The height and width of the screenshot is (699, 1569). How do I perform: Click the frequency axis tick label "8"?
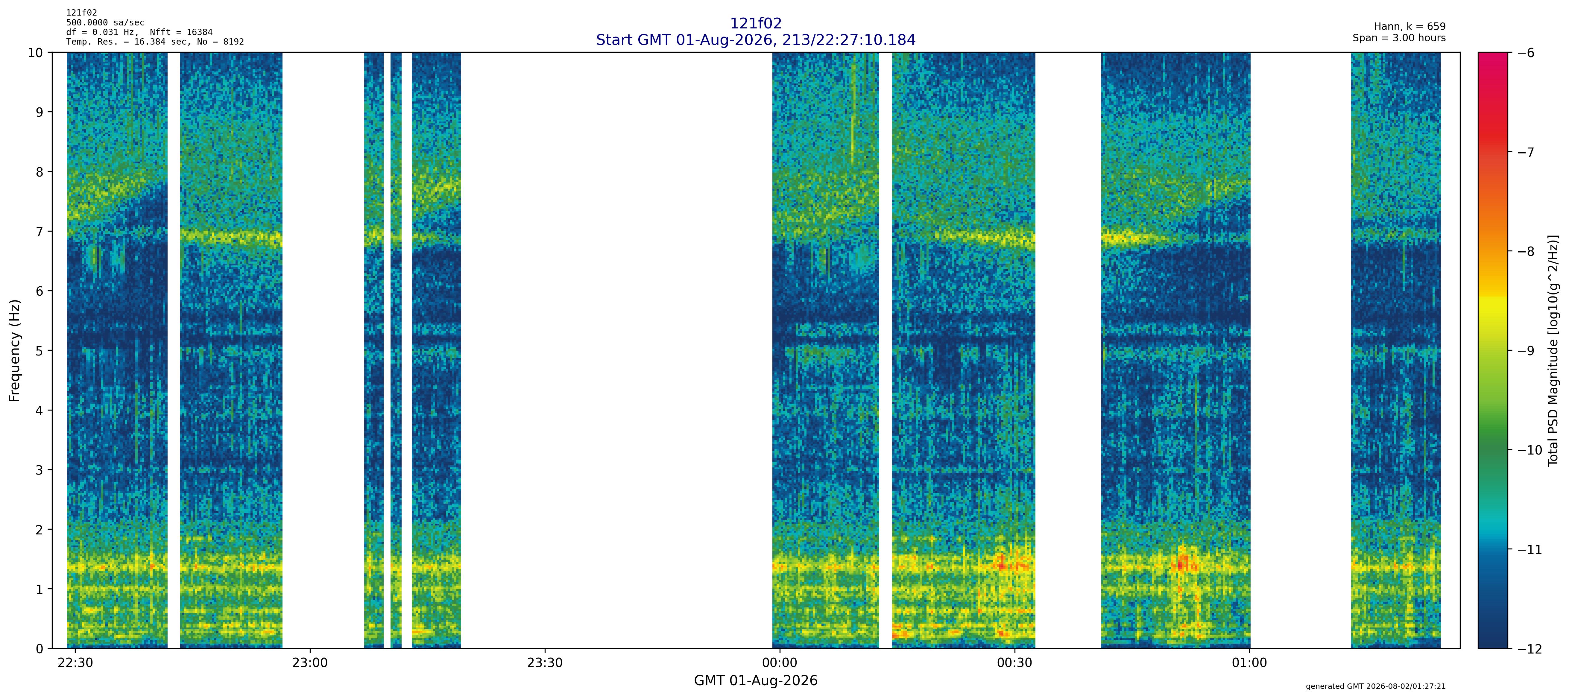[x=40, y=172]
